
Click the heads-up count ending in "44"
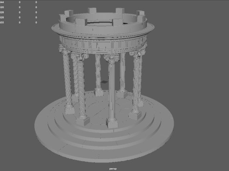pos(2,2)
